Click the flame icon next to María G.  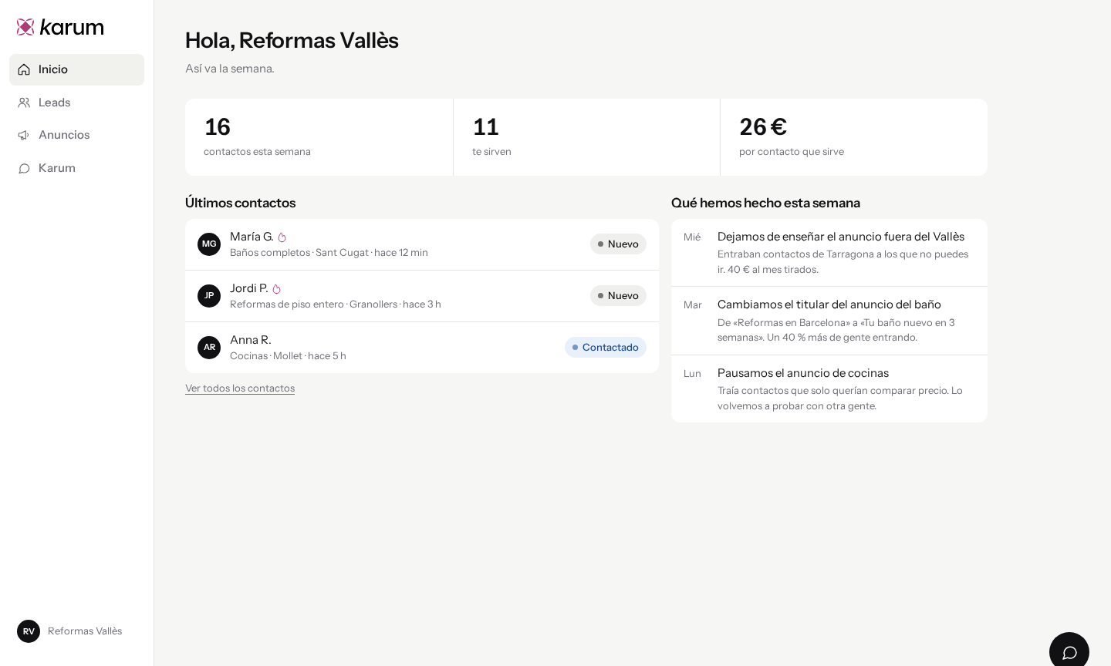(282, 237)
